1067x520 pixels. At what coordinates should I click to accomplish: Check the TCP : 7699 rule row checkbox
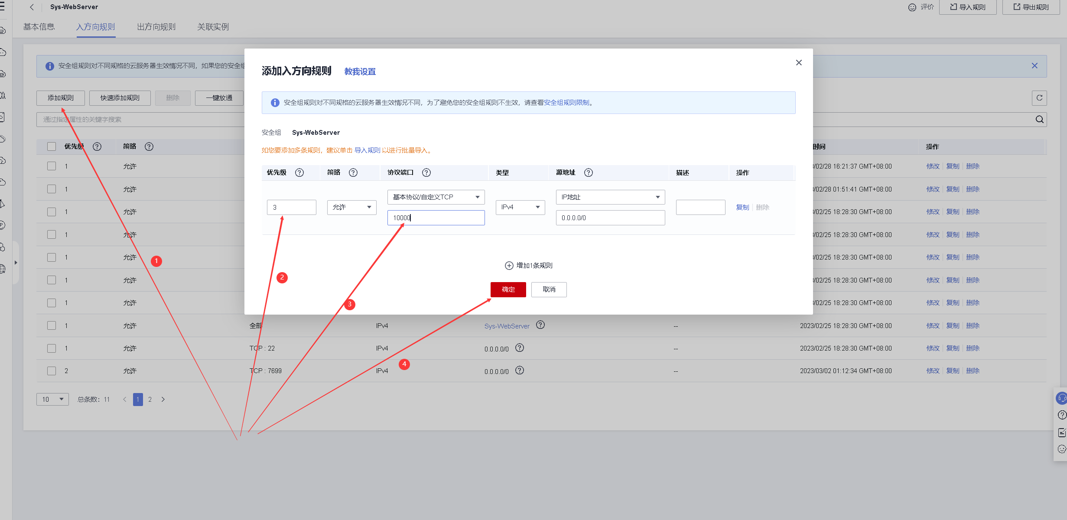52,371
